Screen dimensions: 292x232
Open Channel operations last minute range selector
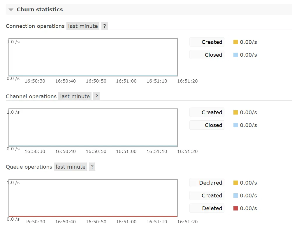tap(75, 97)
